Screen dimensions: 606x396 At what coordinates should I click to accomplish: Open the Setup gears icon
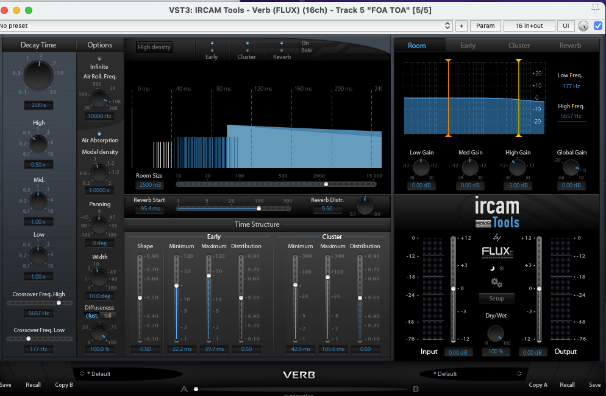494,282
